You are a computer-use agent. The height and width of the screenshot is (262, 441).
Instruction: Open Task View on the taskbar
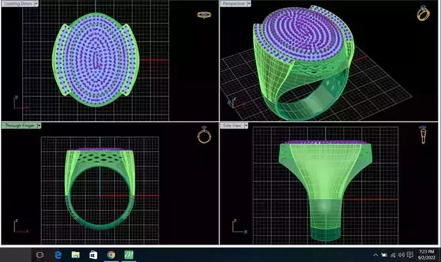coord(40,255)
